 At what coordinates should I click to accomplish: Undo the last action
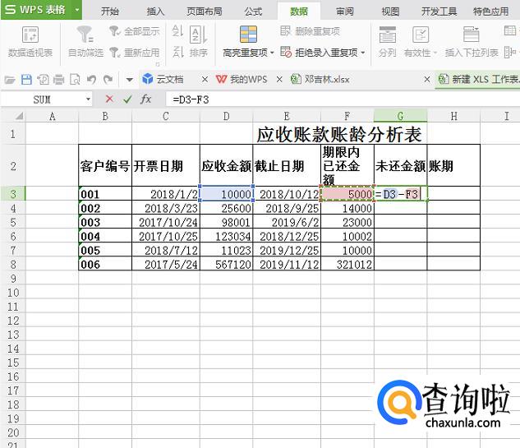pyautogui.click(x=91, y=80)
